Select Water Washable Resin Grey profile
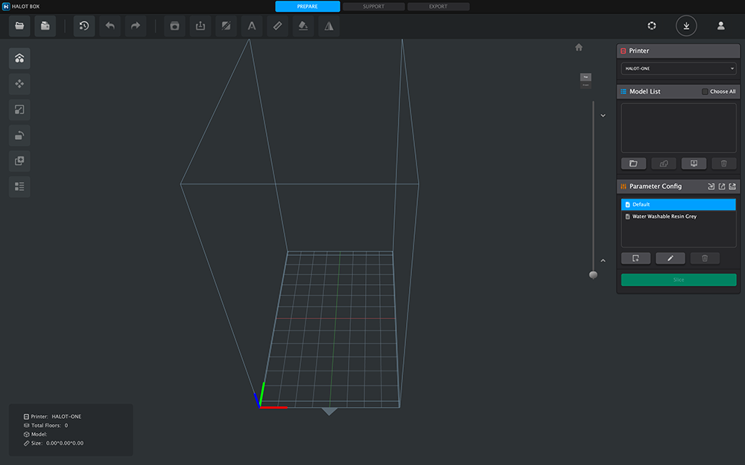This screenshot has width=745, height=465. point(679,217)
